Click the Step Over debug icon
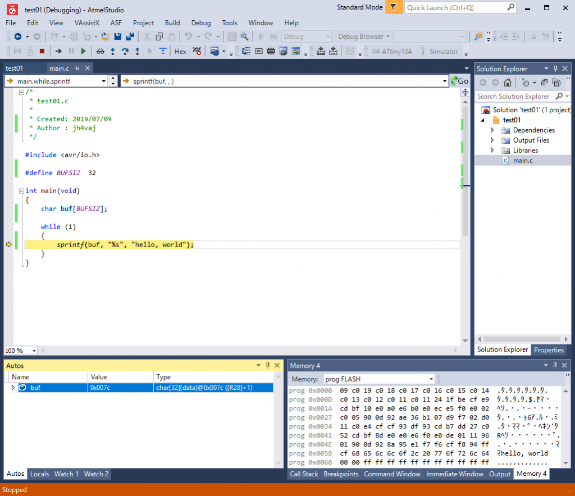Screen dimensions: 575x496 point(125,51)
